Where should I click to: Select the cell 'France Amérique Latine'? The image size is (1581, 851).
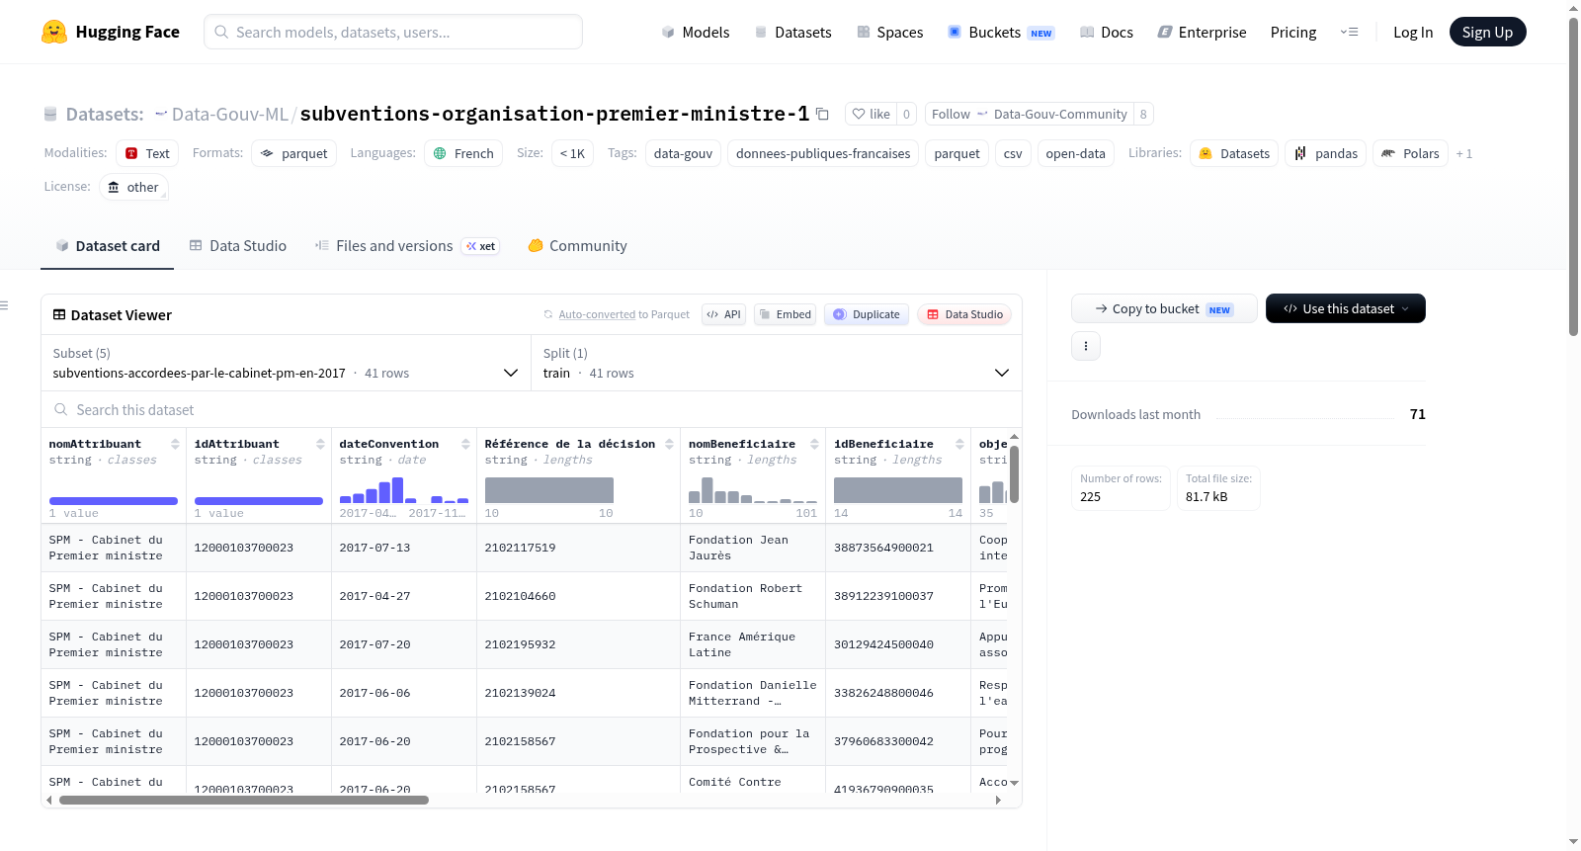tap(753, 644)
